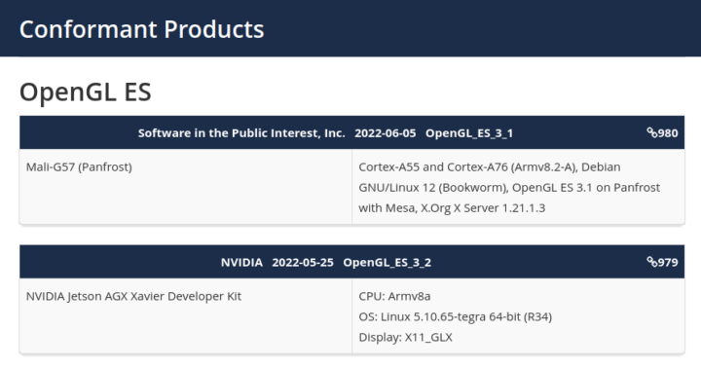Select the NVIDIA company name header

coord(241,262)
